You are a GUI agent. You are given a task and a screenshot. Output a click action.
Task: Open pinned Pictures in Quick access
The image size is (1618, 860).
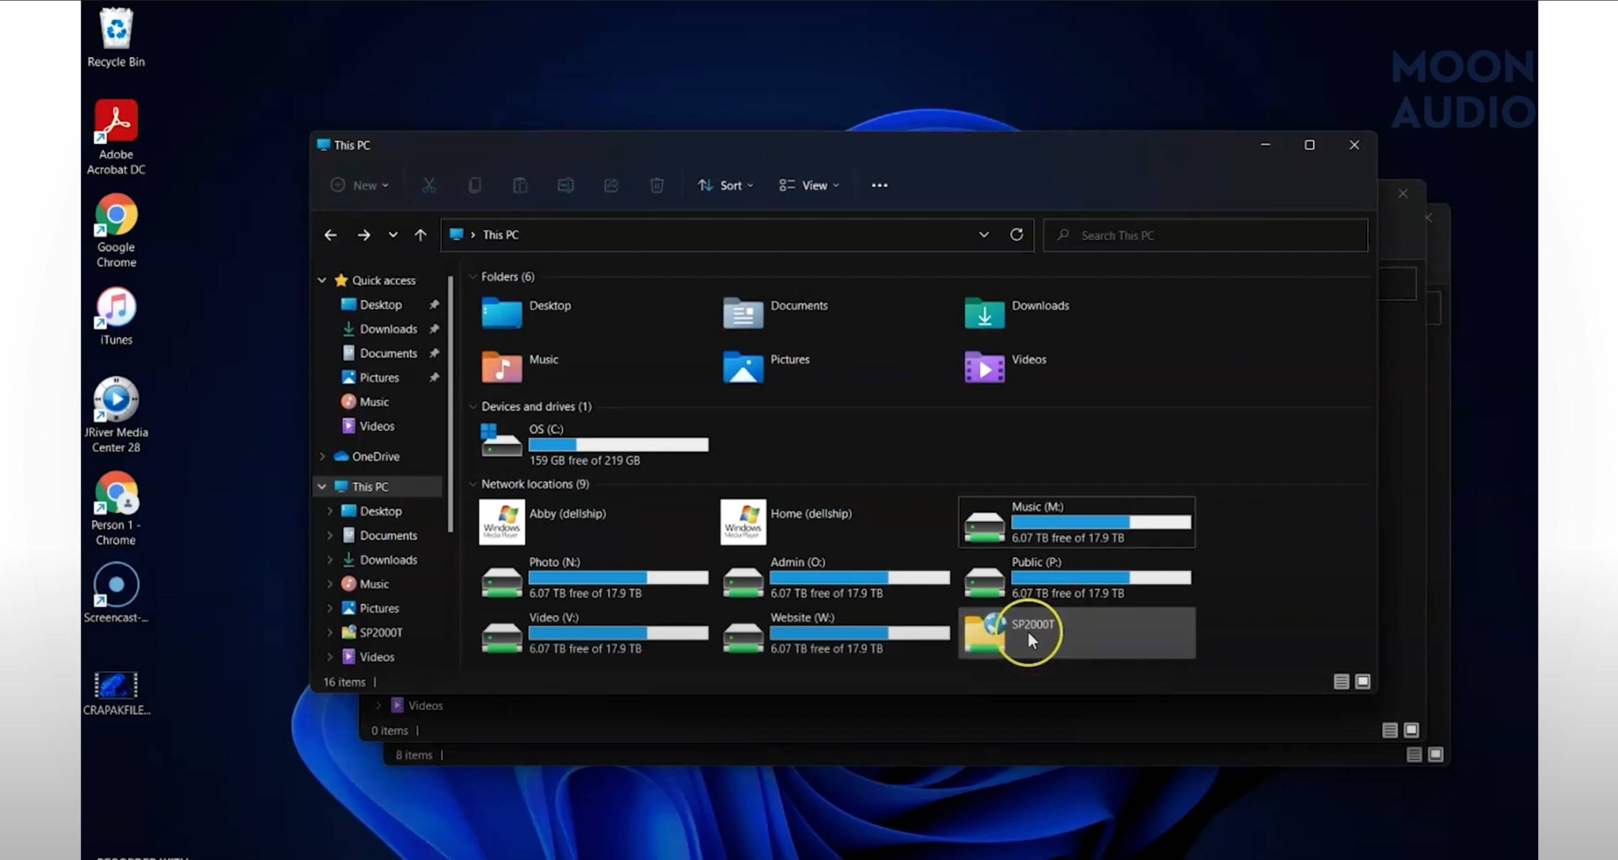click(x=380, y=378)
